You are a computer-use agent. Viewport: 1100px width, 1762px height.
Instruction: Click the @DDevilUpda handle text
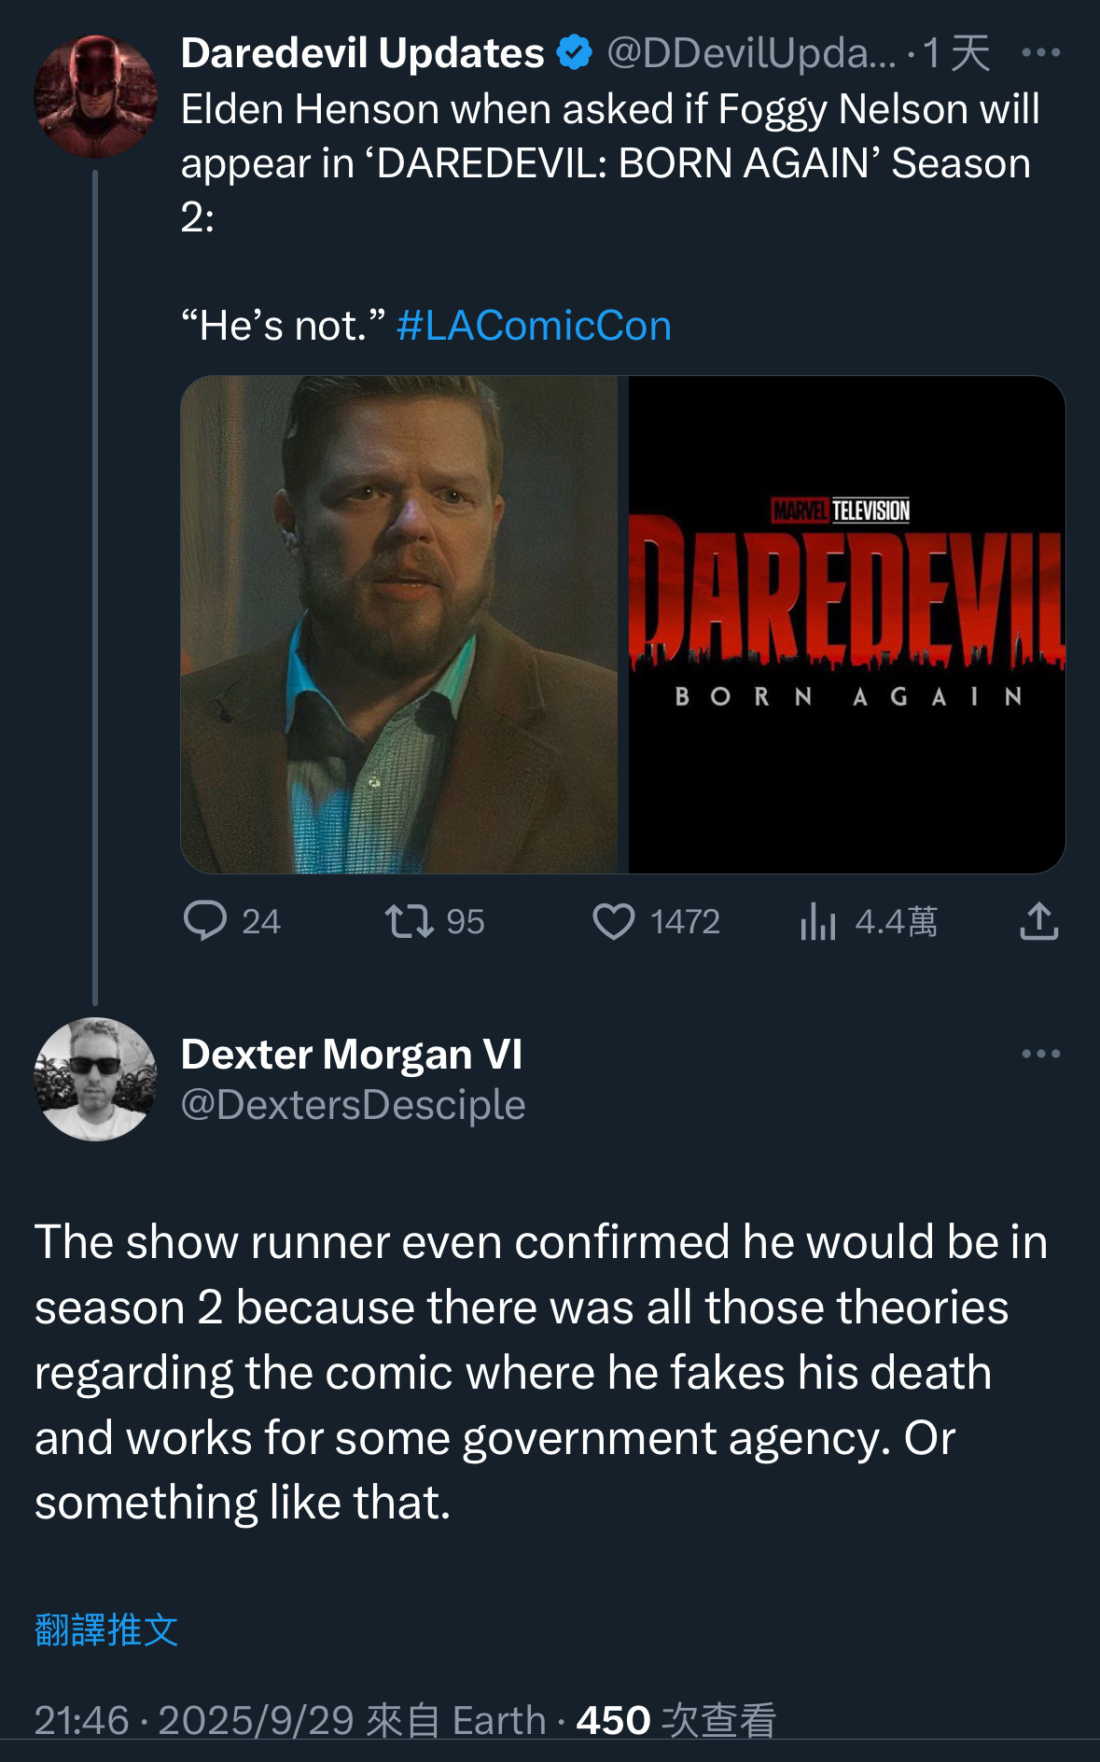pos(750,53)
